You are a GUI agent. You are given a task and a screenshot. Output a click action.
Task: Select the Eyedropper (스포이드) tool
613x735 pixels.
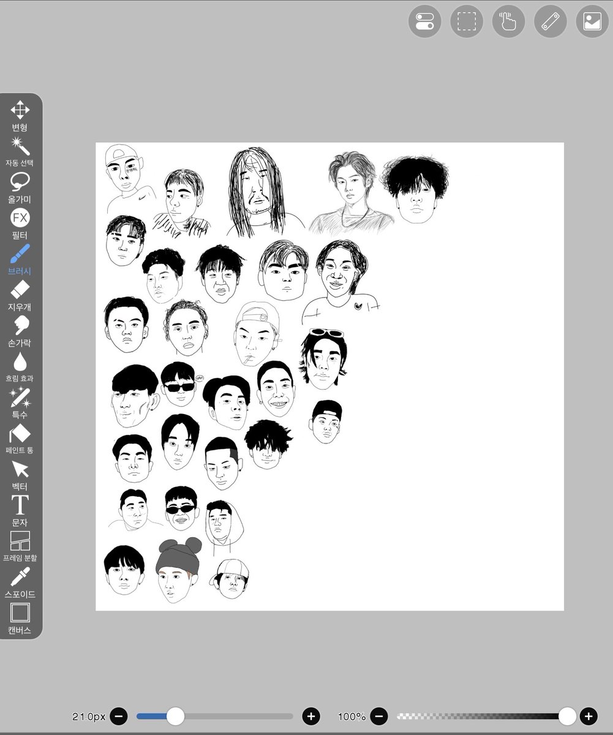tap(20, 582)
